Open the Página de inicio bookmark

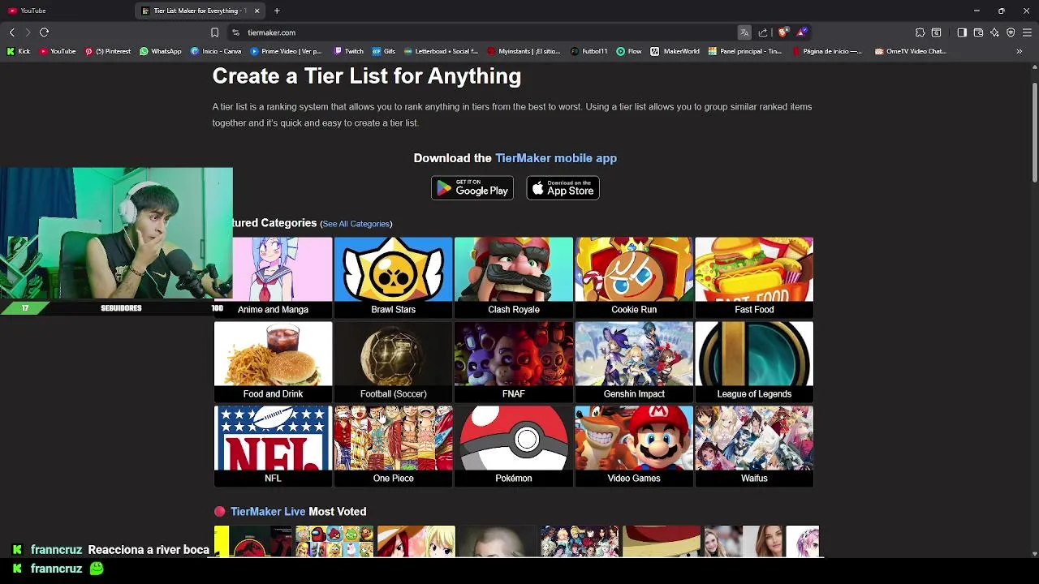(828, 51)
